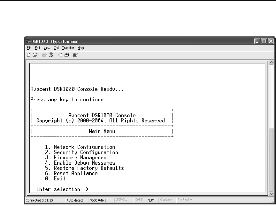
Task: Click the Send file toolbar icon
Action: click(x=60, y=55)
